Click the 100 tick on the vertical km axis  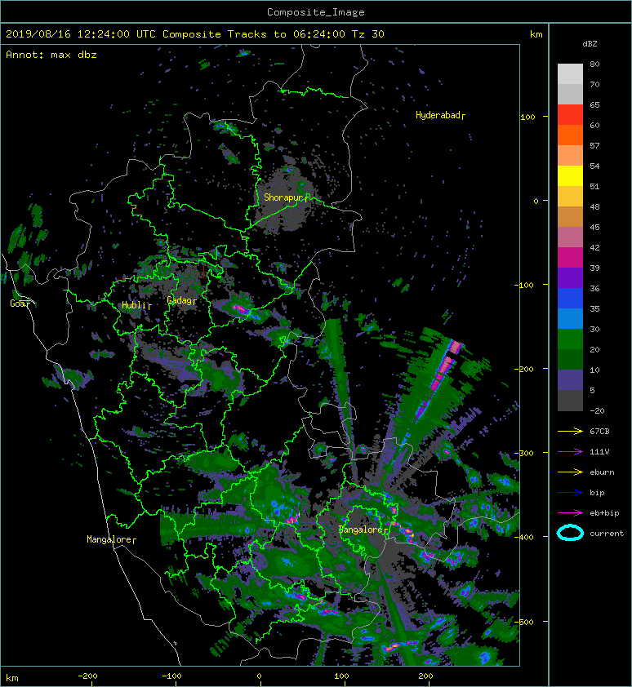[x=527, y=117]
